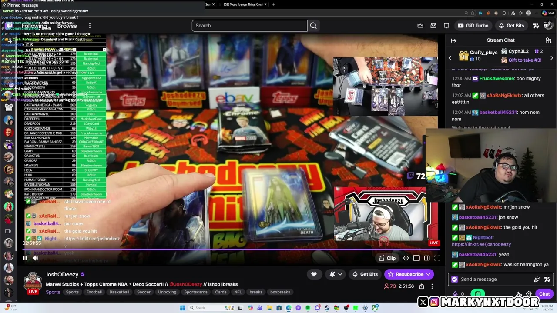This screenshot has height=313, width=557.
Task: Select the Unboxing tag
Action: pos(167,292)
